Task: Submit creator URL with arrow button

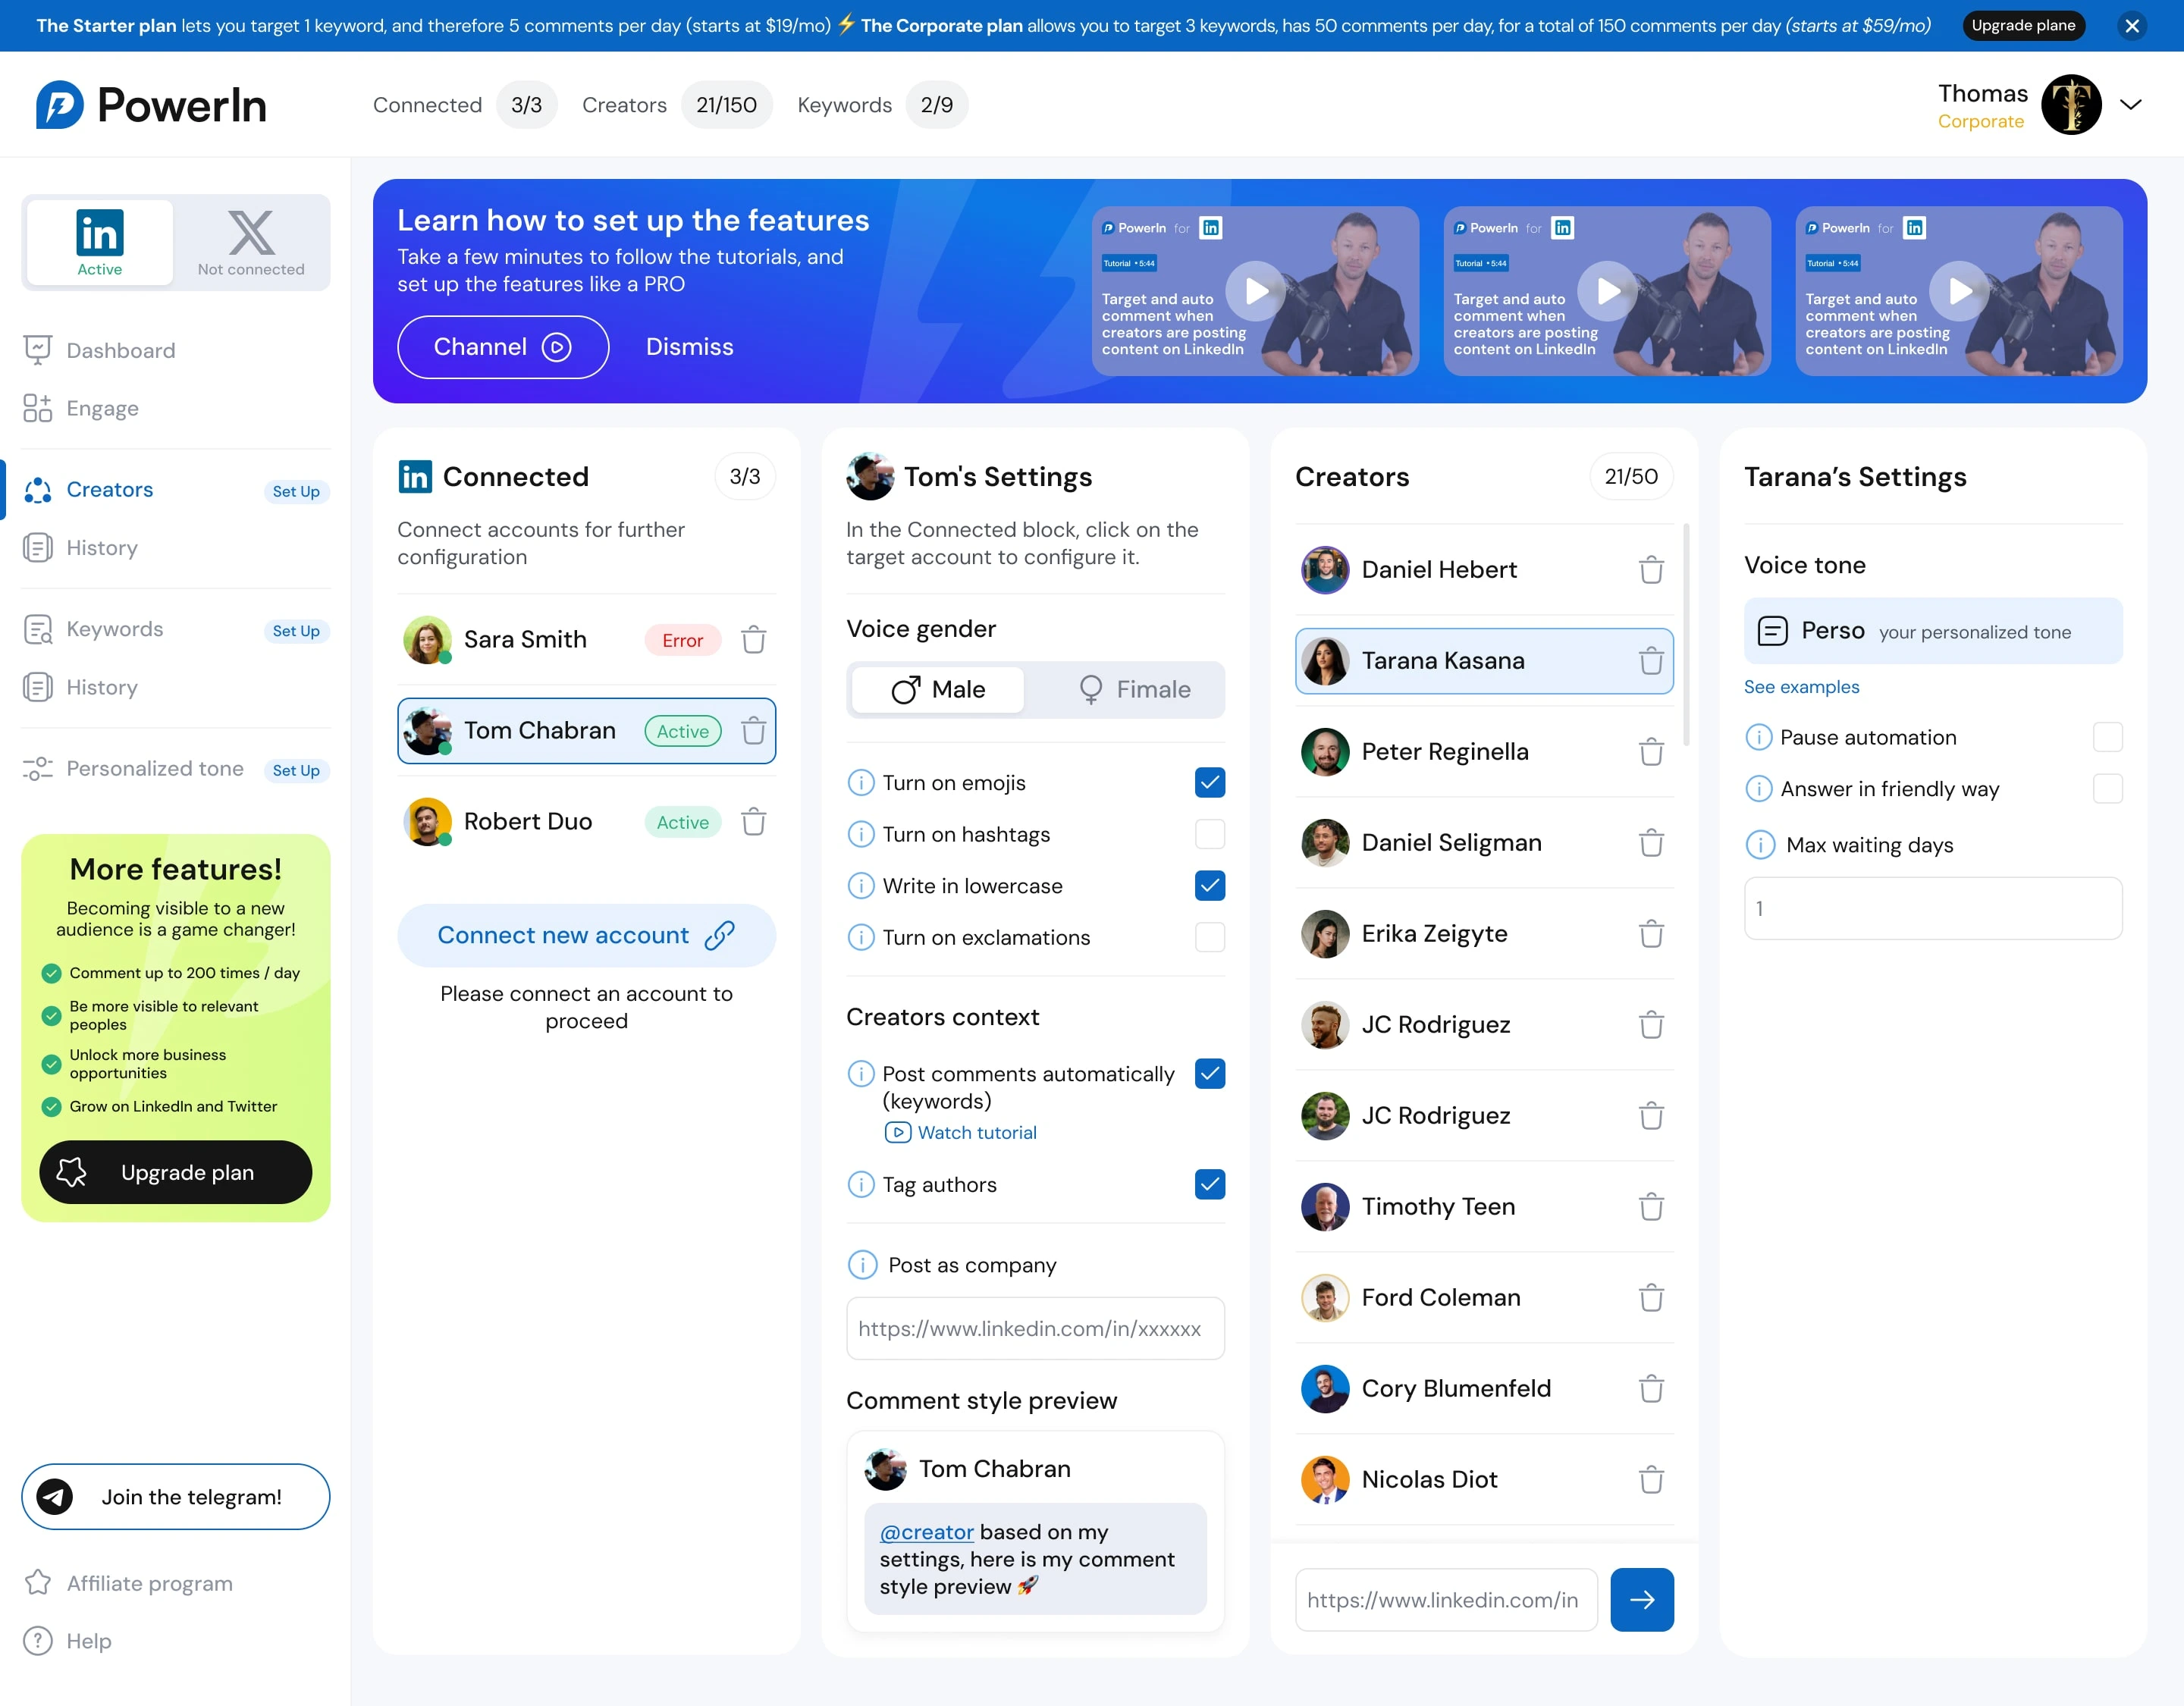Action: (x=1641, y=1599)
